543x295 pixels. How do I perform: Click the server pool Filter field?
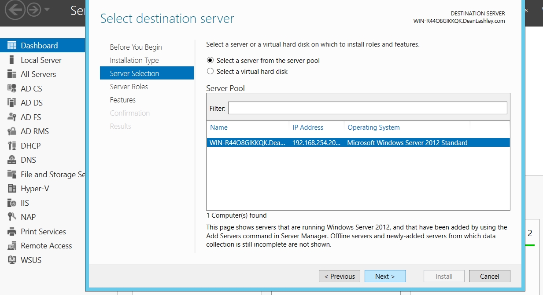click(367, 108)
